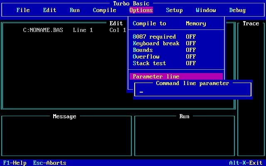
Task: Open the Run menu
Action: coord(75,10)
